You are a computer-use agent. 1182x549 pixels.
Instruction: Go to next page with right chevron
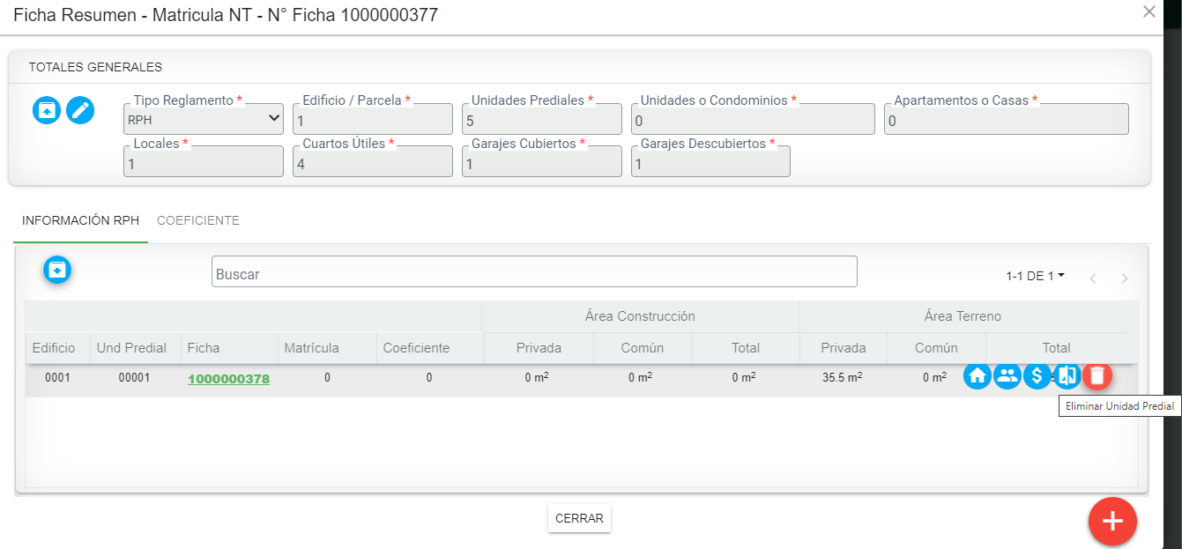coord(1124,278)
